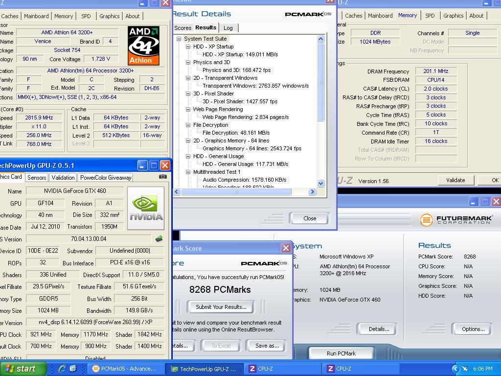Close the Result Details dialog with the Close button
The height and width of the screenshot is (376, 501).
click(x=309, y=218)
